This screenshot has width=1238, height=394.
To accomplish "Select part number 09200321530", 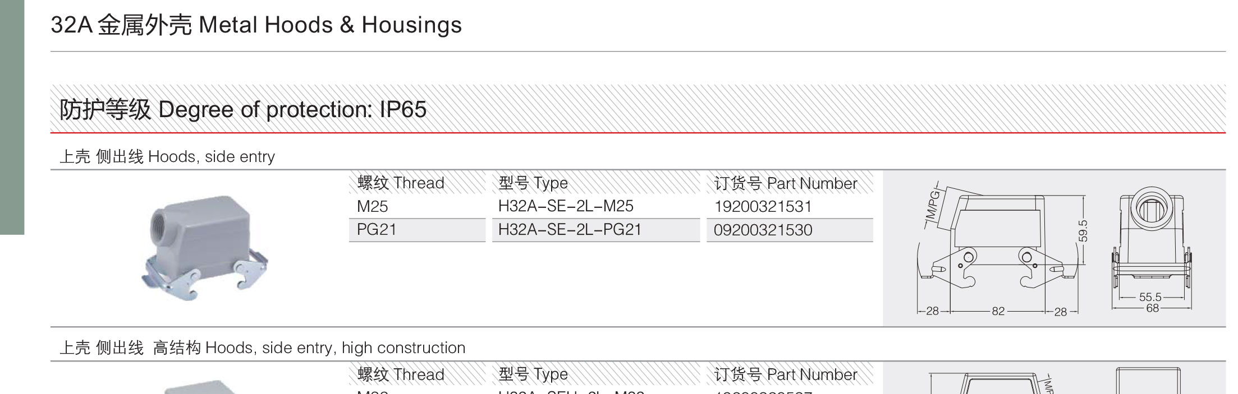I will tap(763, 230).
